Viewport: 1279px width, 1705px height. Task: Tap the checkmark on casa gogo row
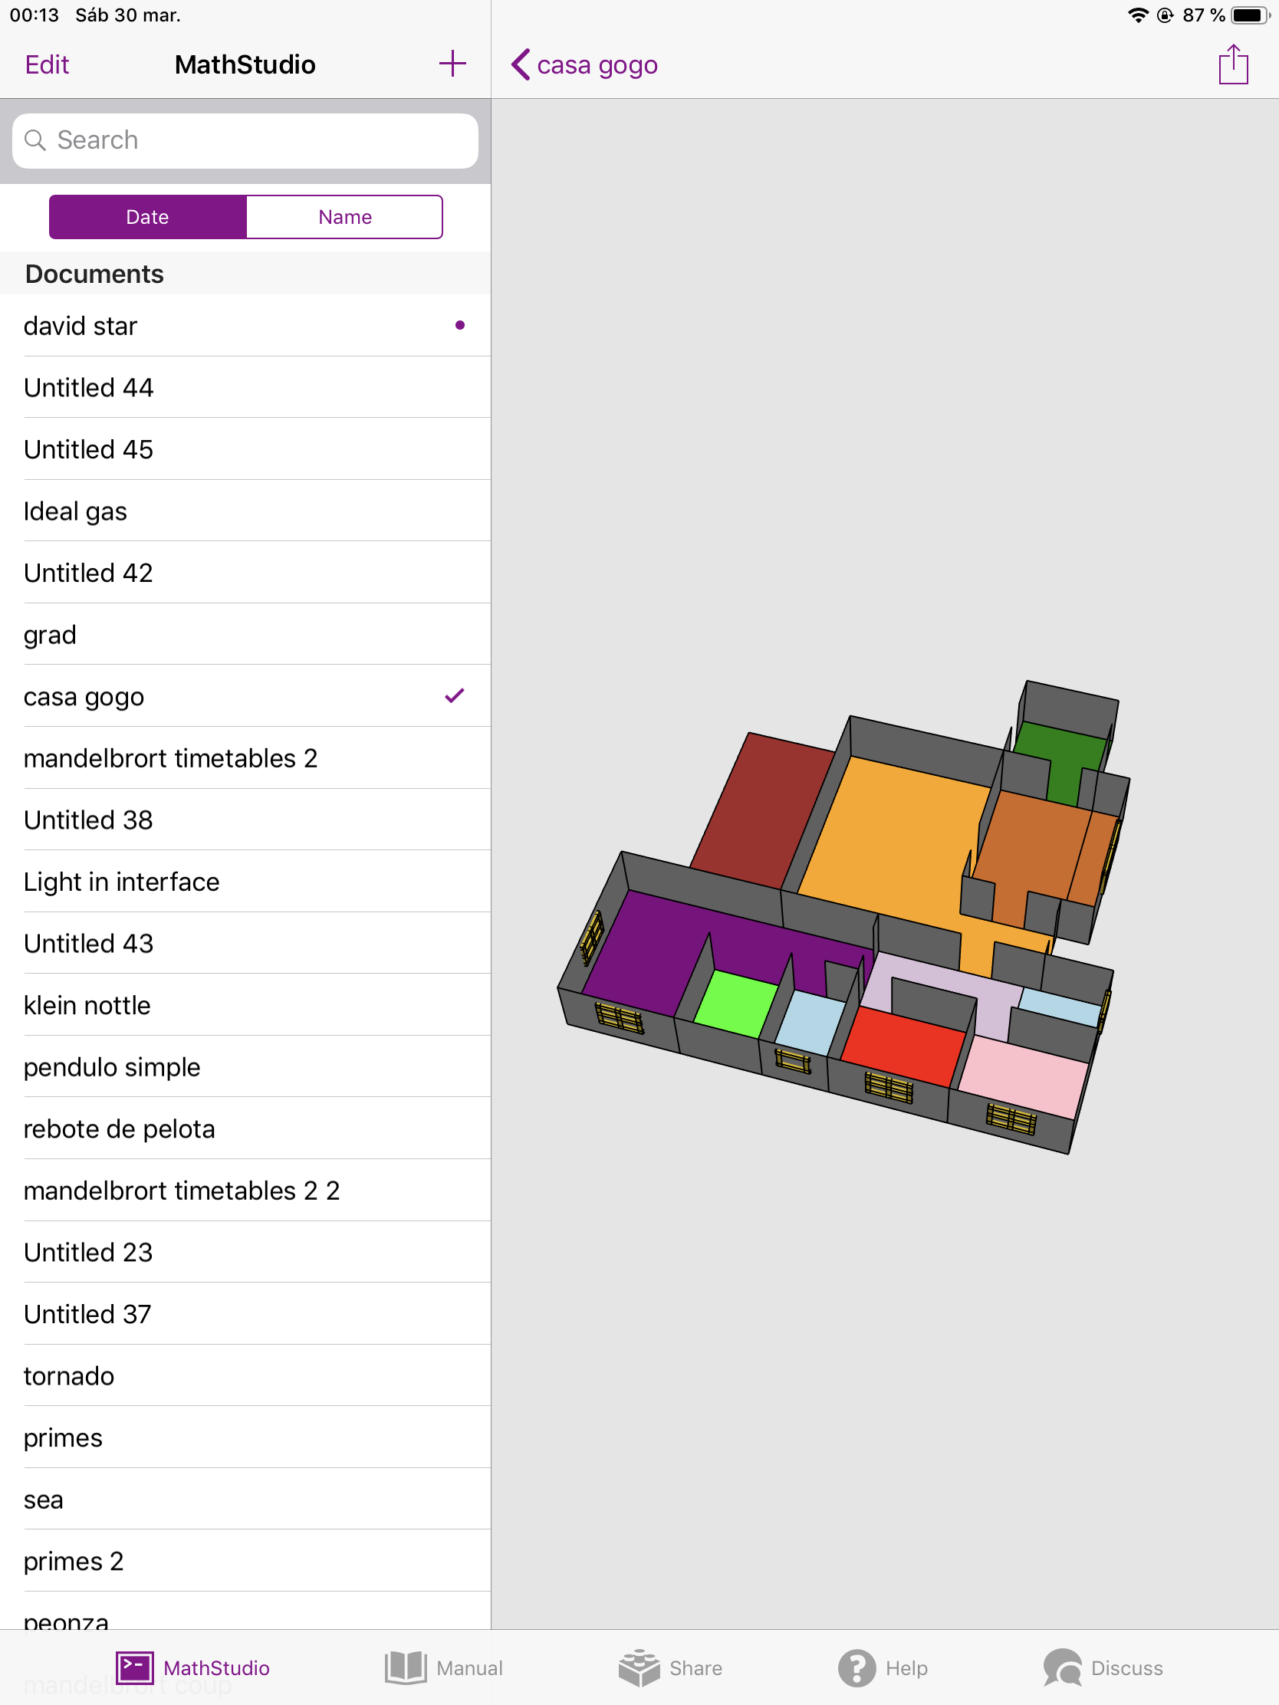454,696
